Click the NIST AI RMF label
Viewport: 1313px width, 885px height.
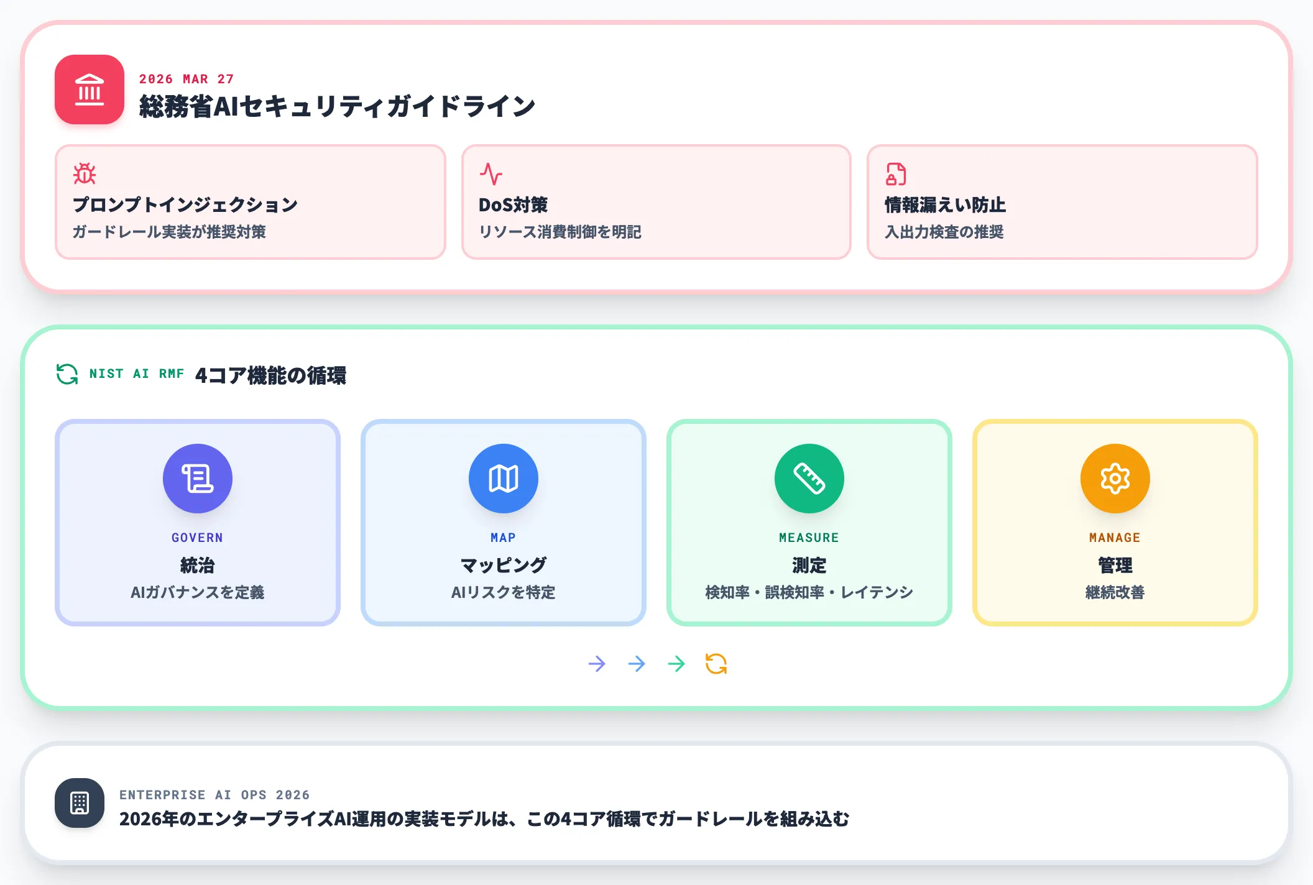click(x=137, y=374)
